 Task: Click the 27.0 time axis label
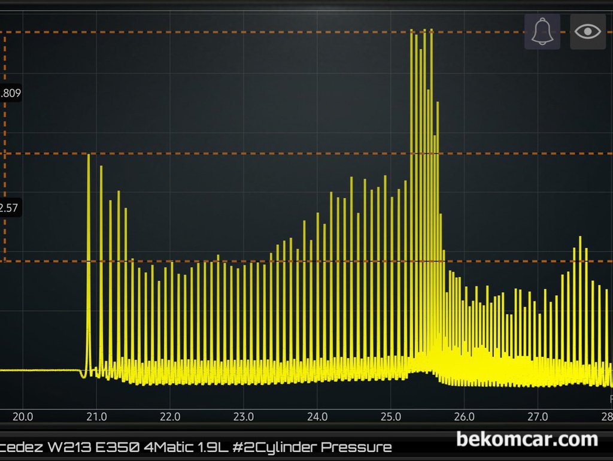coord(538,417)
